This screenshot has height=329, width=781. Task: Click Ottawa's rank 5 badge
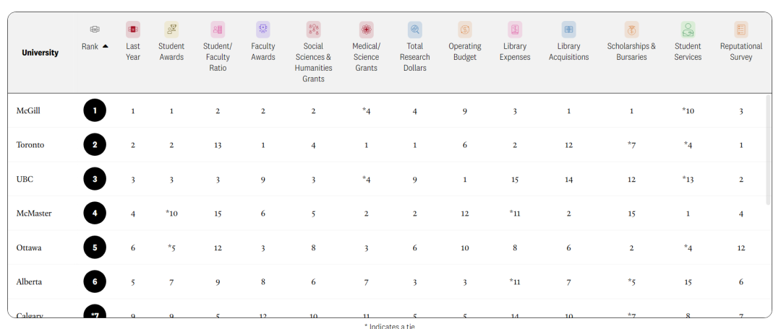95,247
